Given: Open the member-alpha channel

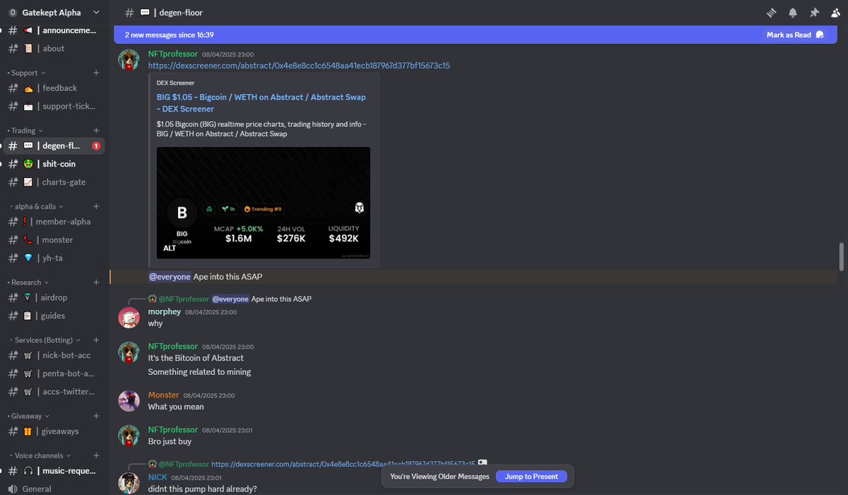Looking at the screenshot, I should [x=54, y=222].
